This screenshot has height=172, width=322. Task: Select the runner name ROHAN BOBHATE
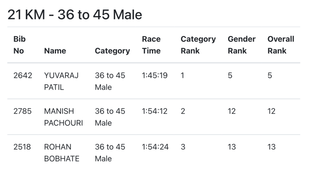(61, 153)
